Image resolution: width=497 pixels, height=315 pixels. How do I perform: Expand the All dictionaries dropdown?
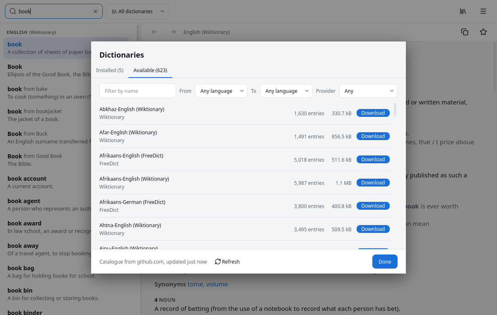(x=138, y=12)
